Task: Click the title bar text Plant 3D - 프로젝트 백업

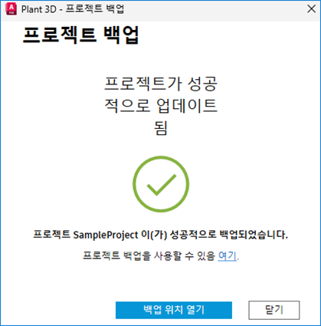Action: [x=73, y=9]
